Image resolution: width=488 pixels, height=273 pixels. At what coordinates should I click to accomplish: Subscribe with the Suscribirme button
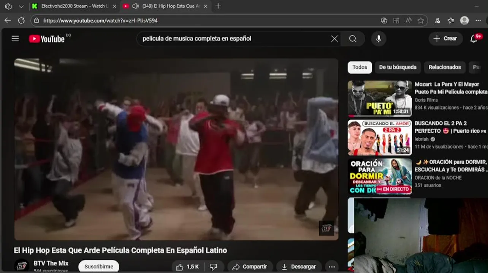point(99,267)
